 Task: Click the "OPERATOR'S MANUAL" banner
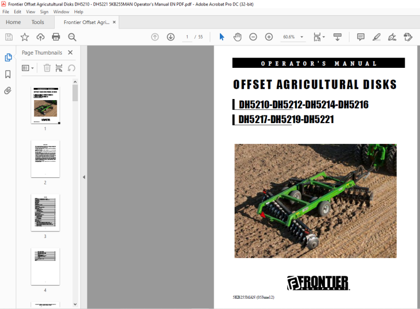318,63
